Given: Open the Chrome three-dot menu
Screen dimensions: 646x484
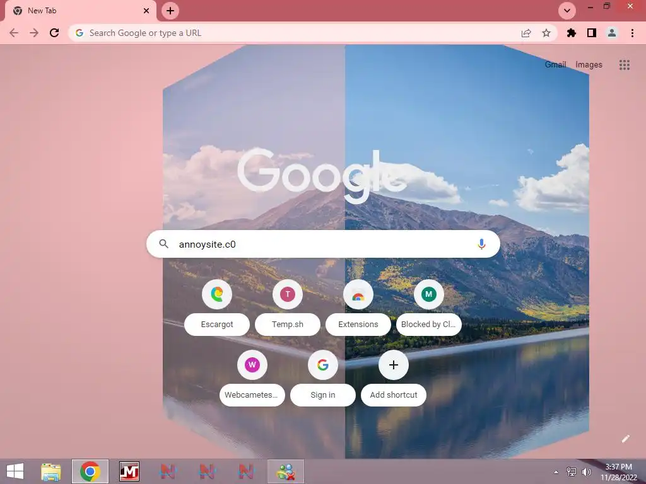Looking at the screenshot, I should pyautogui.click(x=632, y=33).
